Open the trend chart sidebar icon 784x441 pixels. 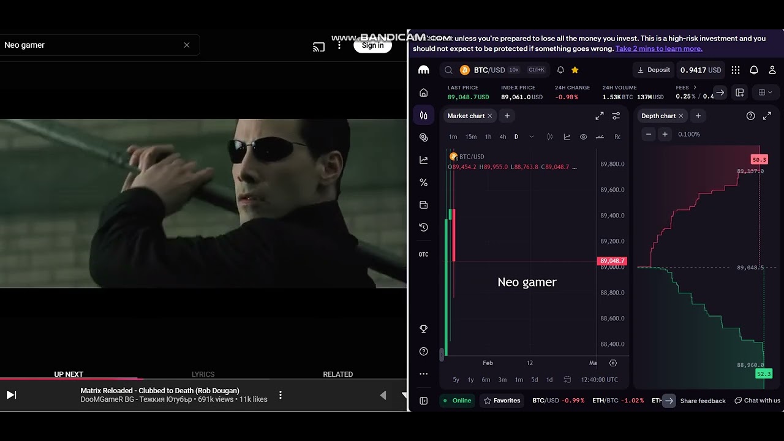(x=423, y=160)
